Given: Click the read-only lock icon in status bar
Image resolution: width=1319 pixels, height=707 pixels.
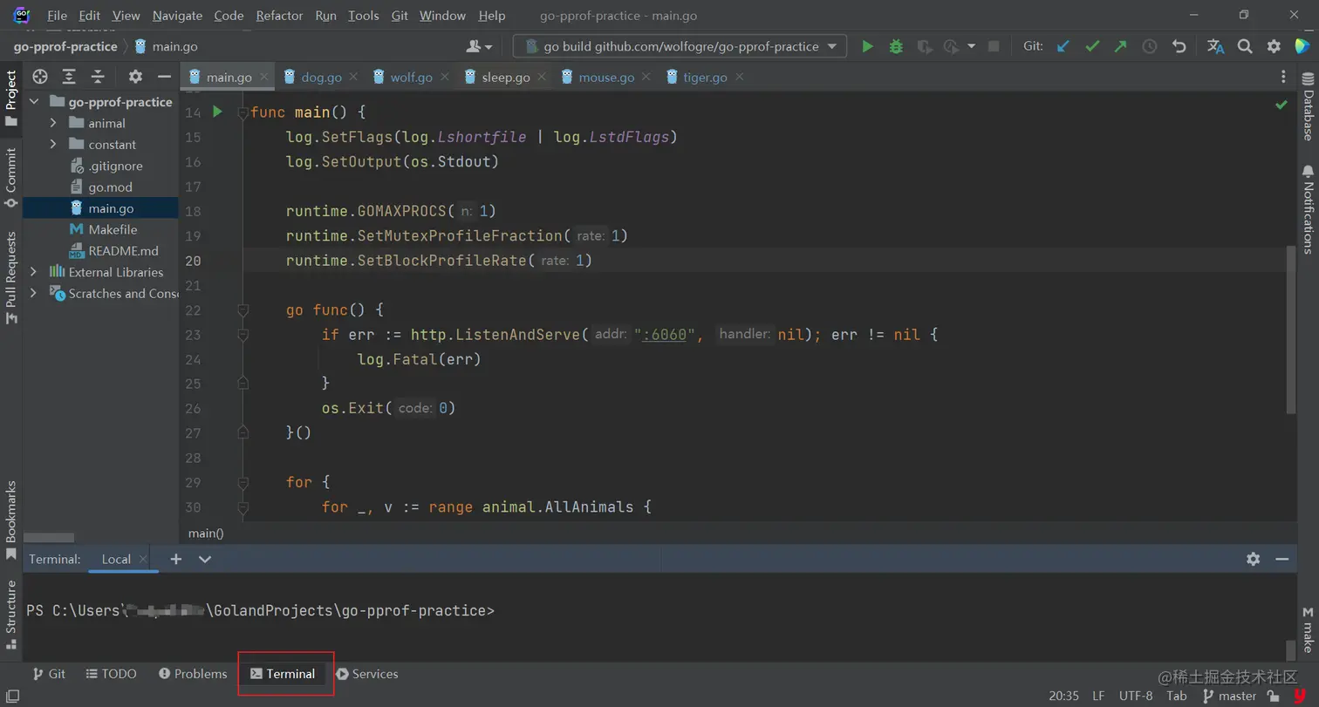Looking at the screenshot, I should tap(1275, 697).
